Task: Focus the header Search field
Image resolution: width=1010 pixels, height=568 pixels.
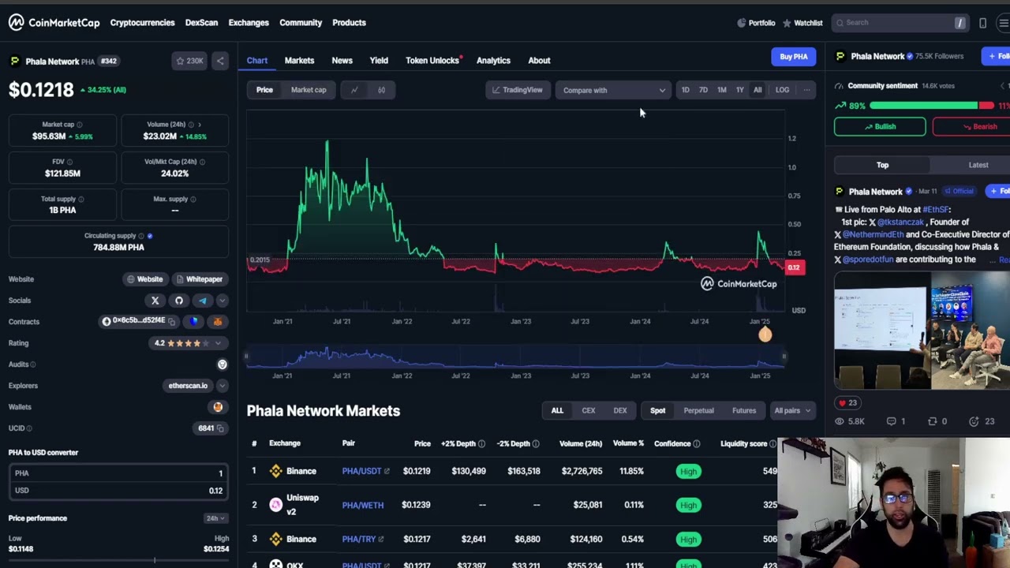Action: [x=900, y=23]
